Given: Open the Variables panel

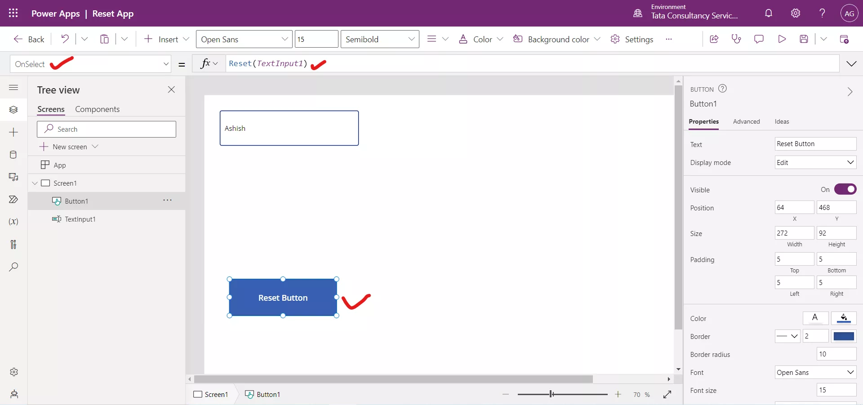Looking at the screenshot, I should tap(13, 222).
